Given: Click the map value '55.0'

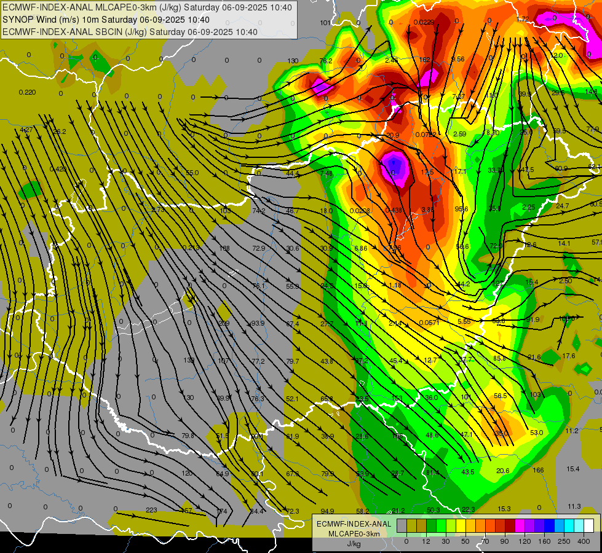Looking at the screenshot, I should coord(192,173).
